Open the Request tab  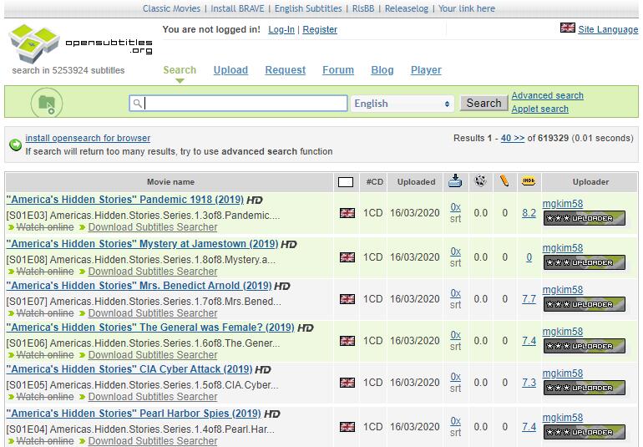pos(286,70)
